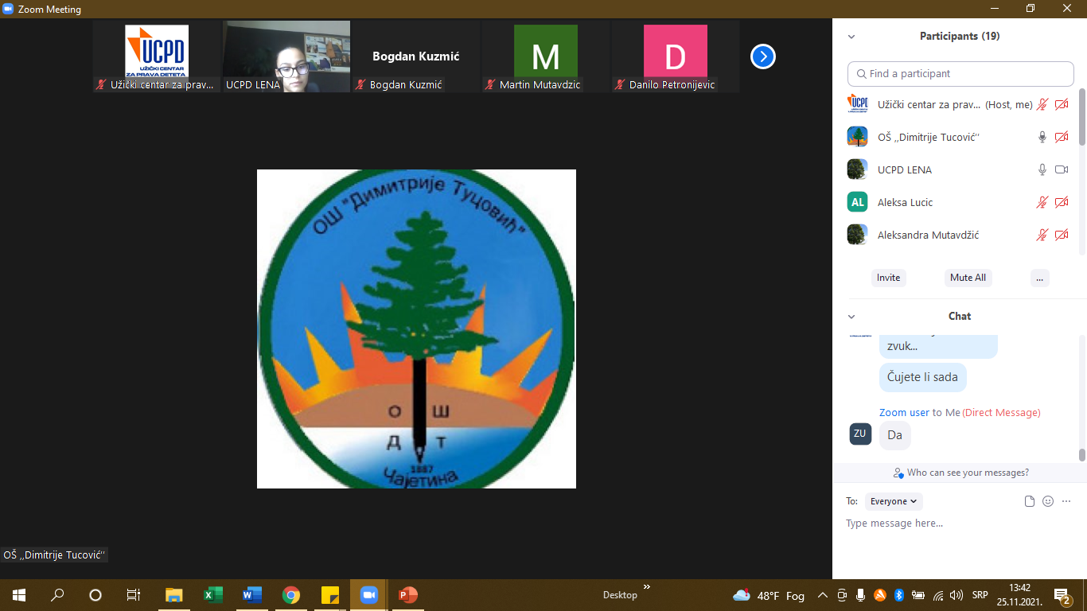Open the weather widget showing Fog

click(769, 595)
